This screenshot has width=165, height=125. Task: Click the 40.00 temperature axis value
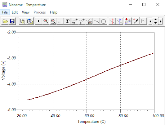click(x=55, y=116)
